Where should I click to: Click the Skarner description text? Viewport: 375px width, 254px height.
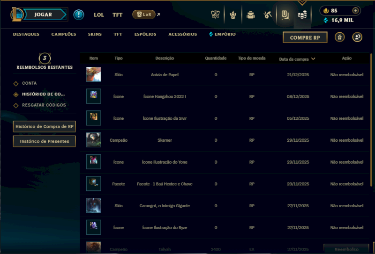165,140
